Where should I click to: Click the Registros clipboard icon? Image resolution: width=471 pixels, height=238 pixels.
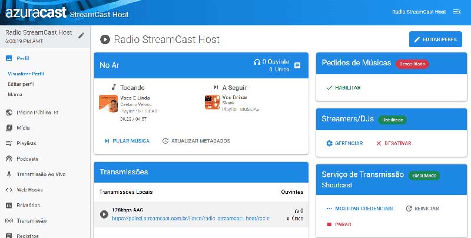coord(9,236)
